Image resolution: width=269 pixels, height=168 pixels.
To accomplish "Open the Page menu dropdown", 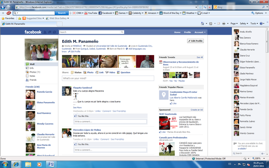I will [x=234, y=24].
